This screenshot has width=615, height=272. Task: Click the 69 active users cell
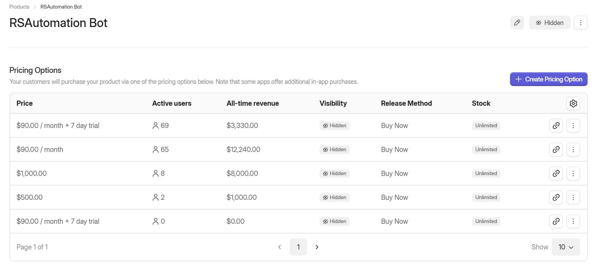click(x=160, y=126)
